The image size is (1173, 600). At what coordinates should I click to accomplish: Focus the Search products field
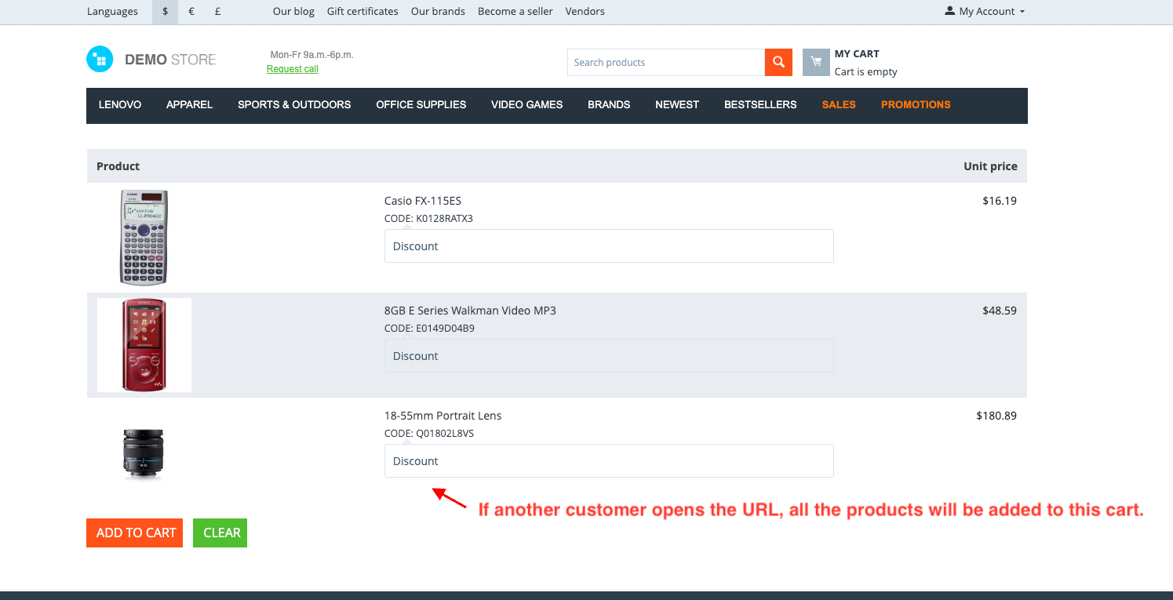pyautogui.click(x=665, y=63)
